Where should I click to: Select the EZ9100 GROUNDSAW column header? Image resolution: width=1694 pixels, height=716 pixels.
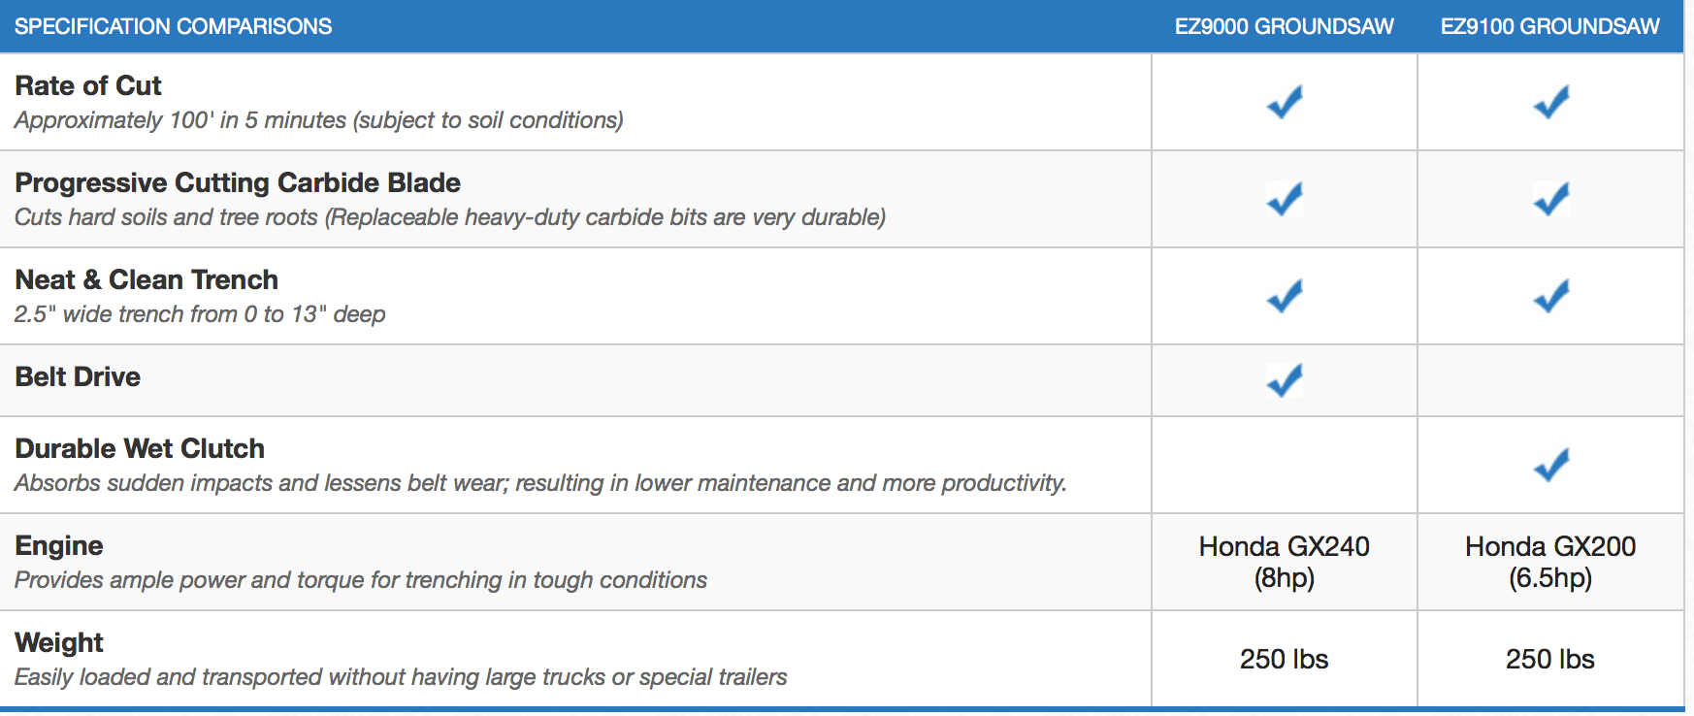[1550, 26]
